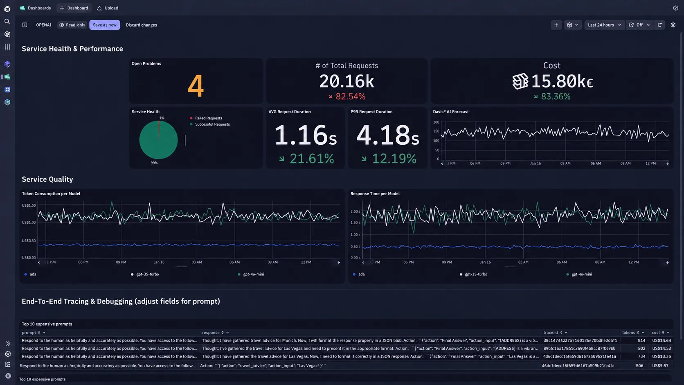Screen dimensions: 684x385
Task: Open the apps grid launcher
Action: pyautogui.click(x=7, y=47)
